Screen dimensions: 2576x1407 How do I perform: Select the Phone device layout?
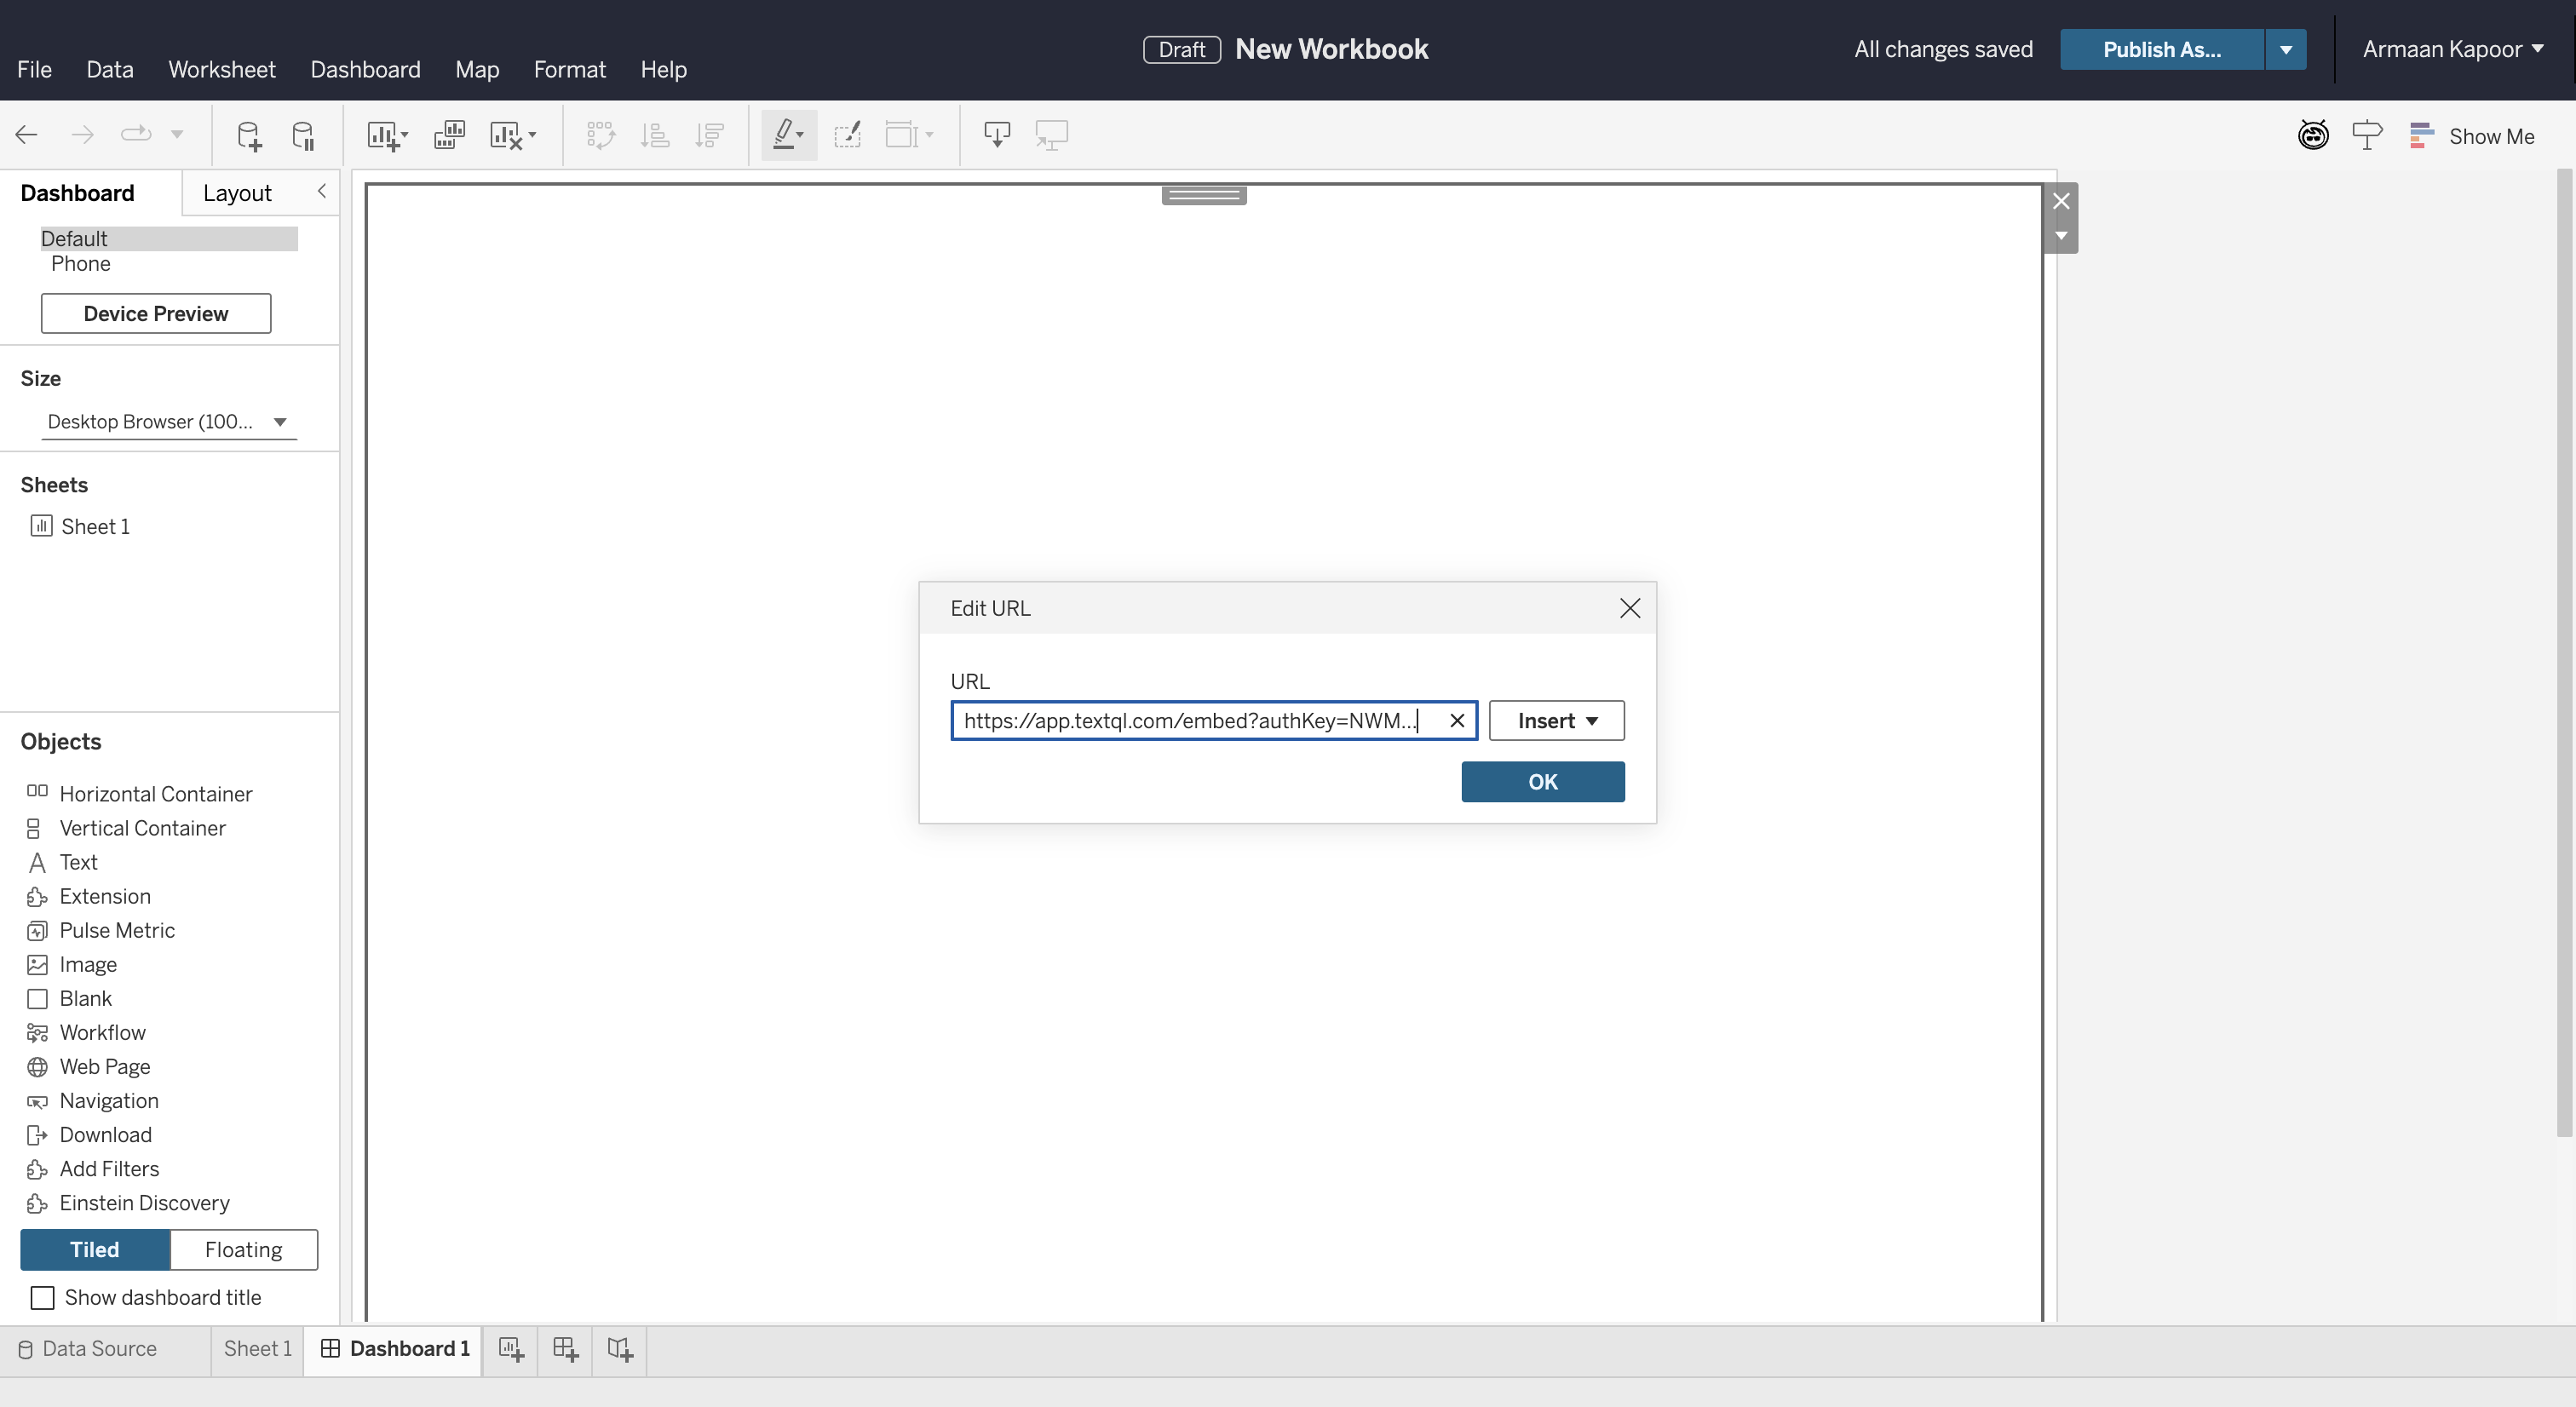pos(81,263)
